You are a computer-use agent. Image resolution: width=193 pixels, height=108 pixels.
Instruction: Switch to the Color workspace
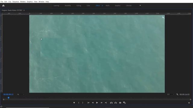88,6
